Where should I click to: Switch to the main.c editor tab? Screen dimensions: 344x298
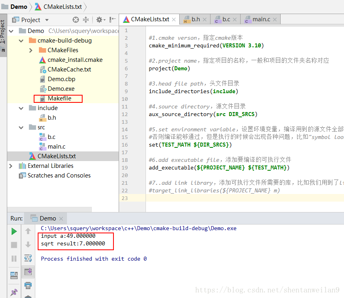261,19
